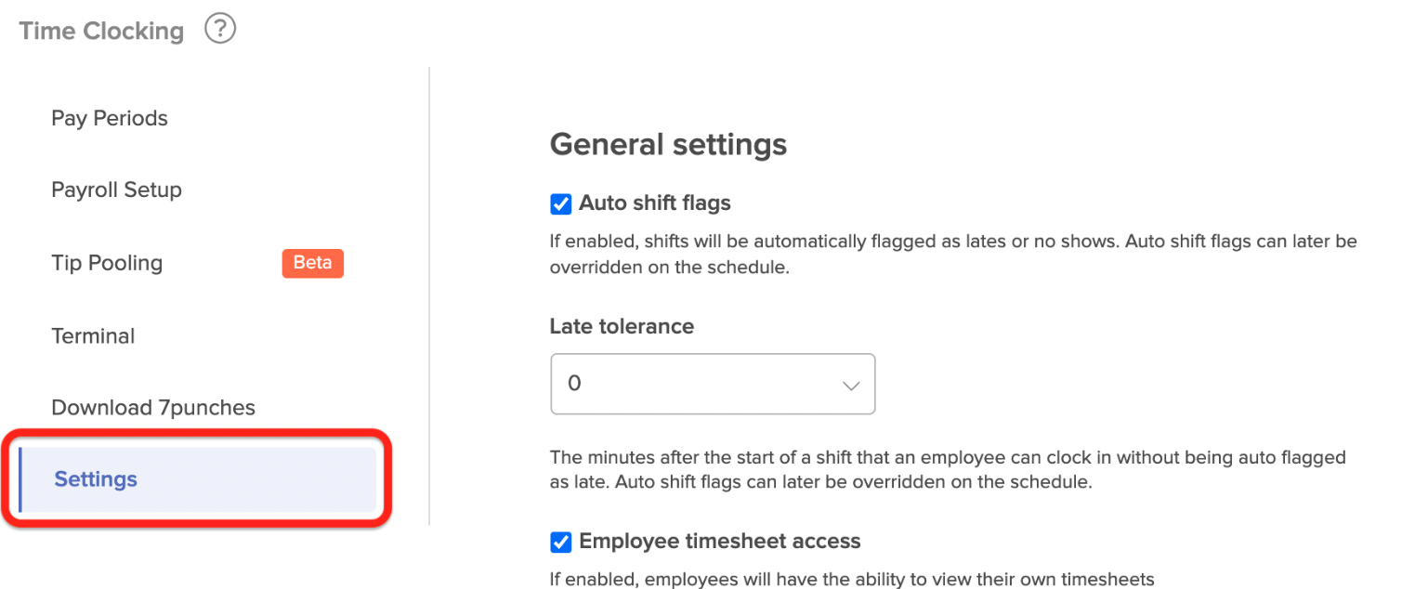Expand the Late tolerance minutes selector

tap(713, 384)
